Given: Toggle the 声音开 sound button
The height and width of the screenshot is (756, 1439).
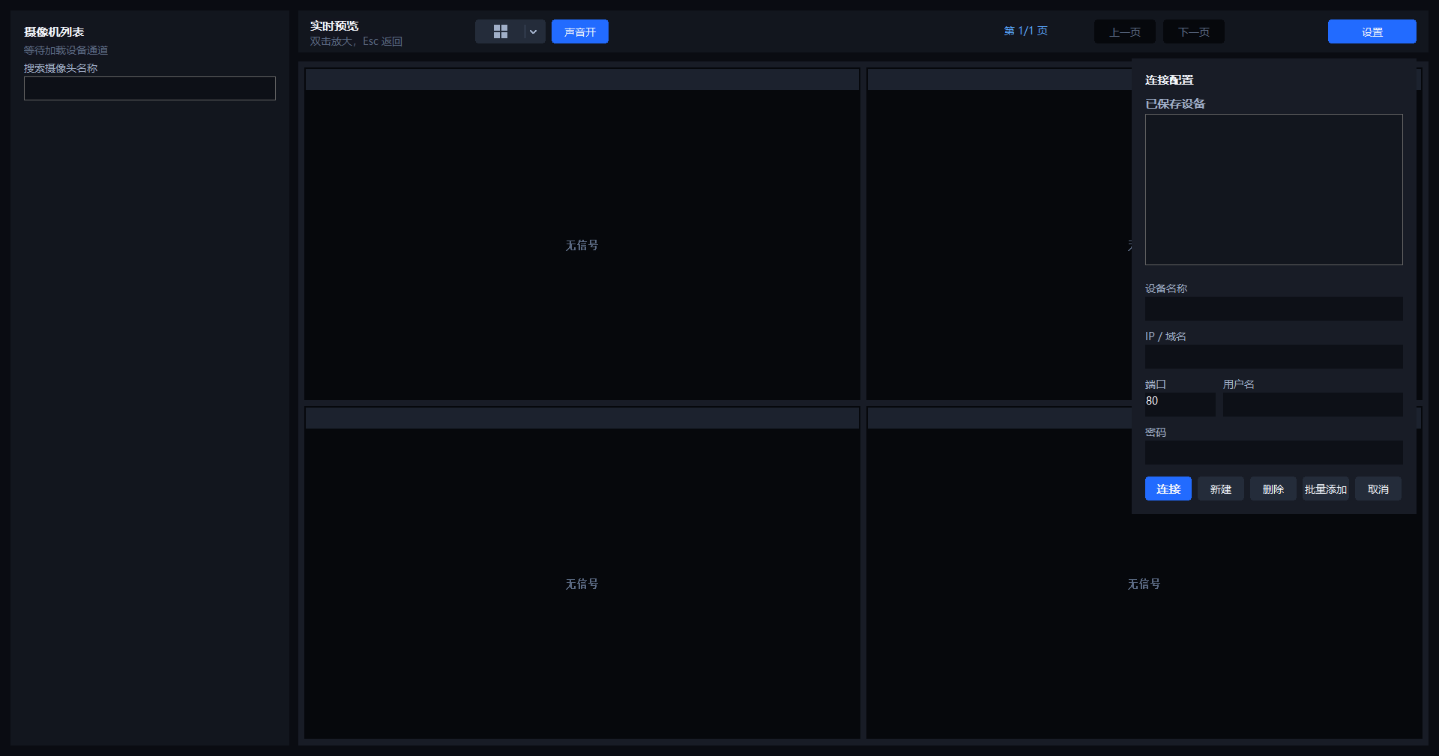Looking at the screenshot, I should point(580,31).
